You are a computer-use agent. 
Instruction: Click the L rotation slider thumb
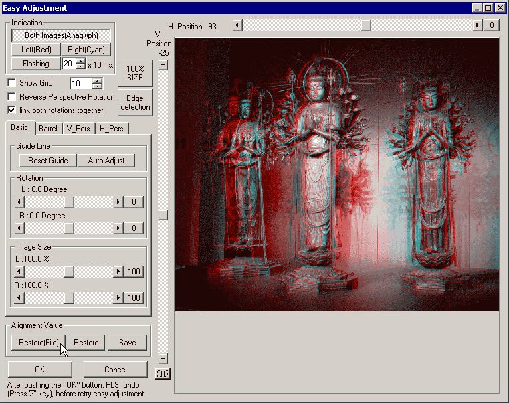[68, 202]
